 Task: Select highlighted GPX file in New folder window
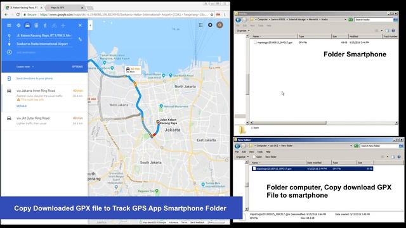click(x=313, y=168)
